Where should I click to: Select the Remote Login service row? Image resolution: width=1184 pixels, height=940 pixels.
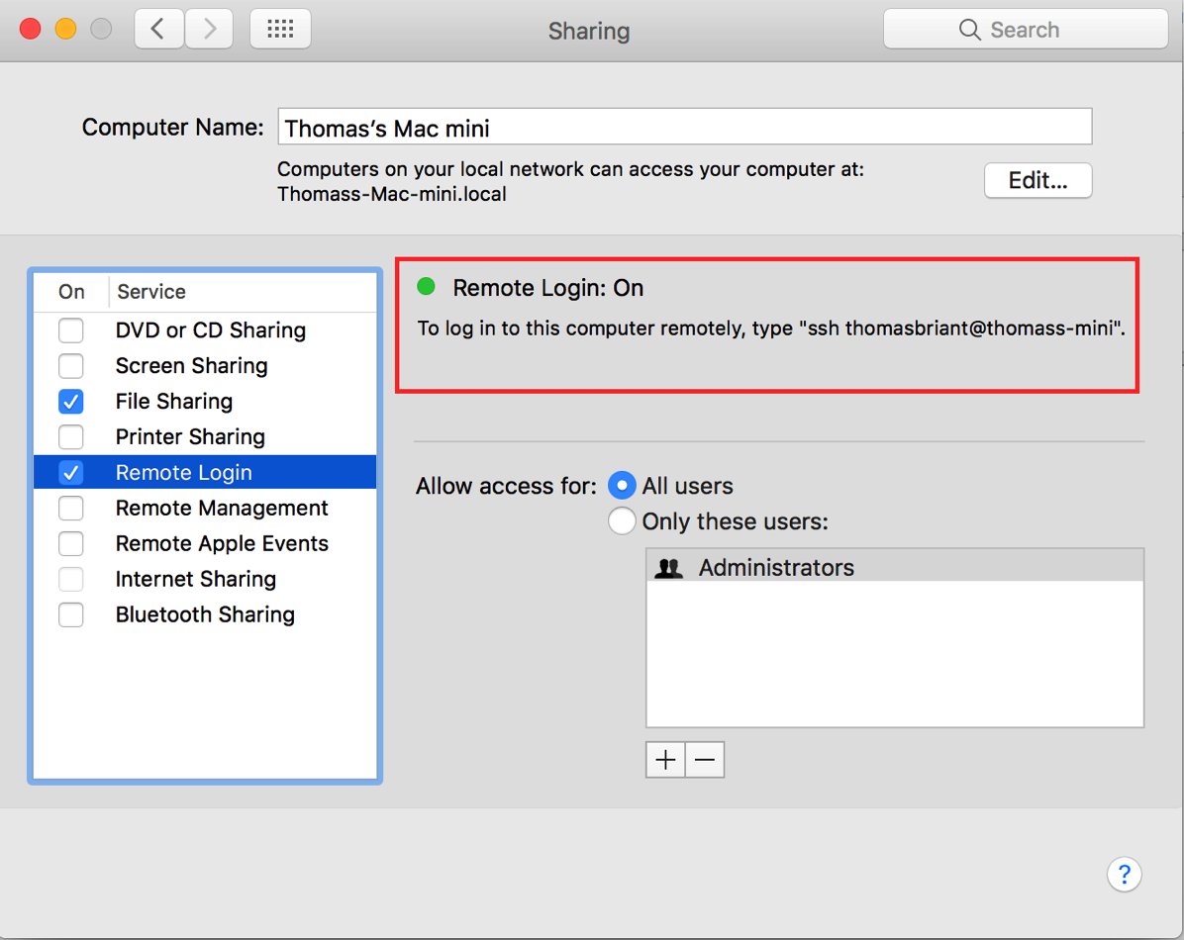click(x=205, y=472)
